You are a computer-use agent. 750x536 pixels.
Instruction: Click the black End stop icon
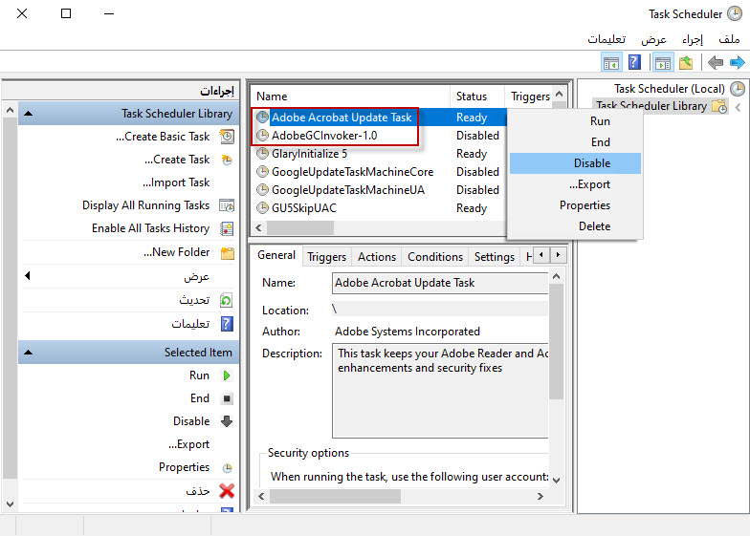(x=228, y=398)
